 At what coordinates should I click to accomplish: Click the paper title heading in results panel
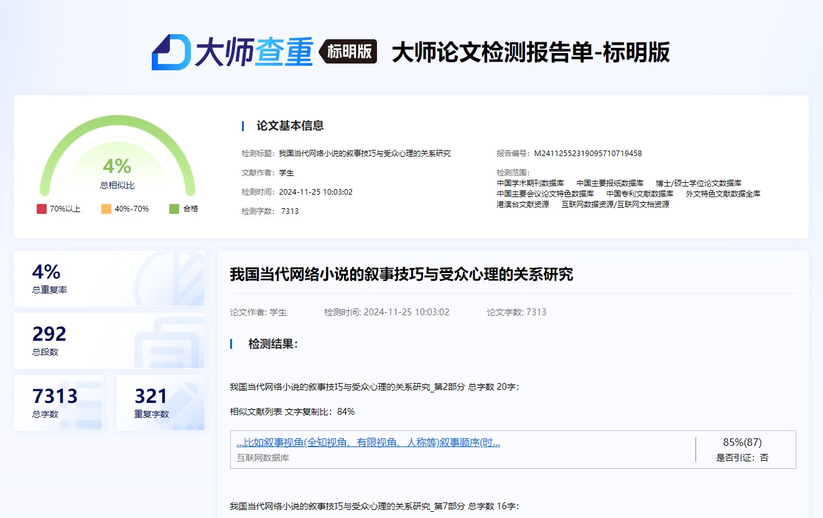point(401,274)
